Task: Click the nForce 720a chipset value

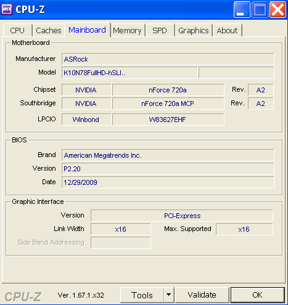Action: tap(168, 90)
